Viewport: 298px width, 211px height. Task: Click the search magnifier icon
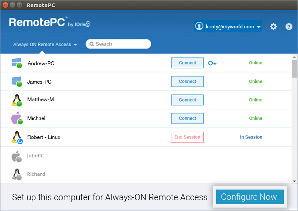pyautogui.click(x=92, y=44)
